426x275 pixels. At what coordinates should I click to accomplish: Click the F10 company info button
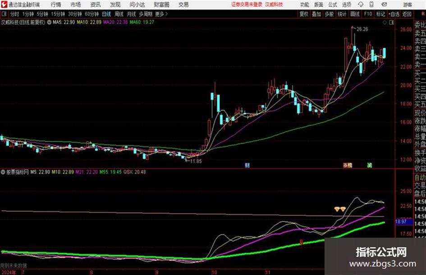[x=368, y=14]
